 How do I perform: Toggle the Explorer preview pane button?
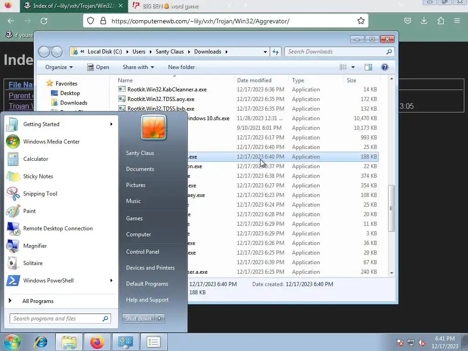pyautogui.click(x=368, y=67)
